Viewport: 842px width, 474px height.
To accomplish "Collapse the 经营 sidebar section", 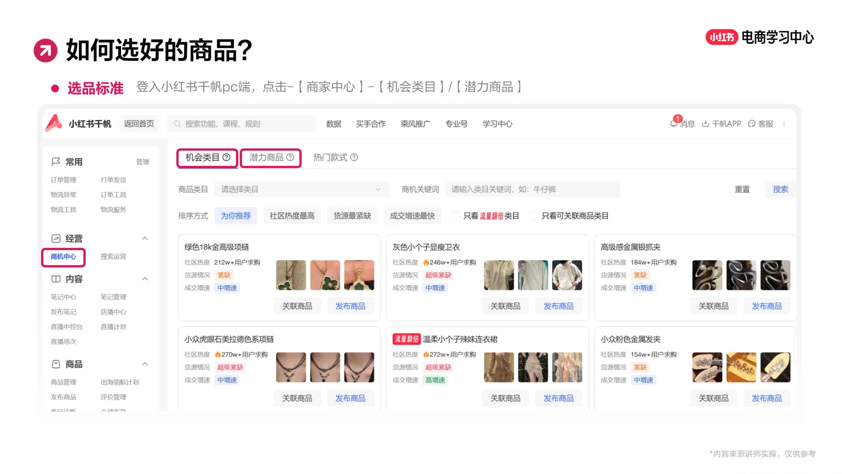I will pos(145,238).
